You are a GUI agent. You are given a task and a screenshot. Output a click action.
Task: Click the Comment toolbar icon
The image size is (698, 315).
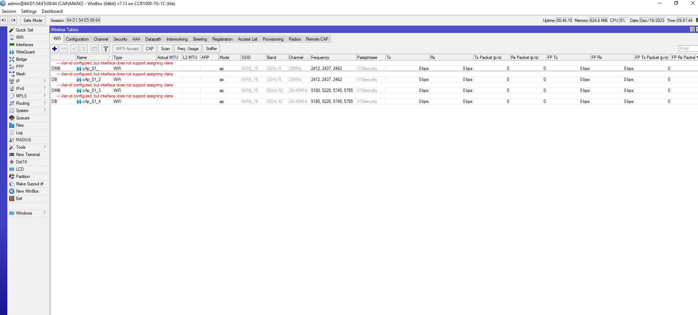tap(95, 49)
